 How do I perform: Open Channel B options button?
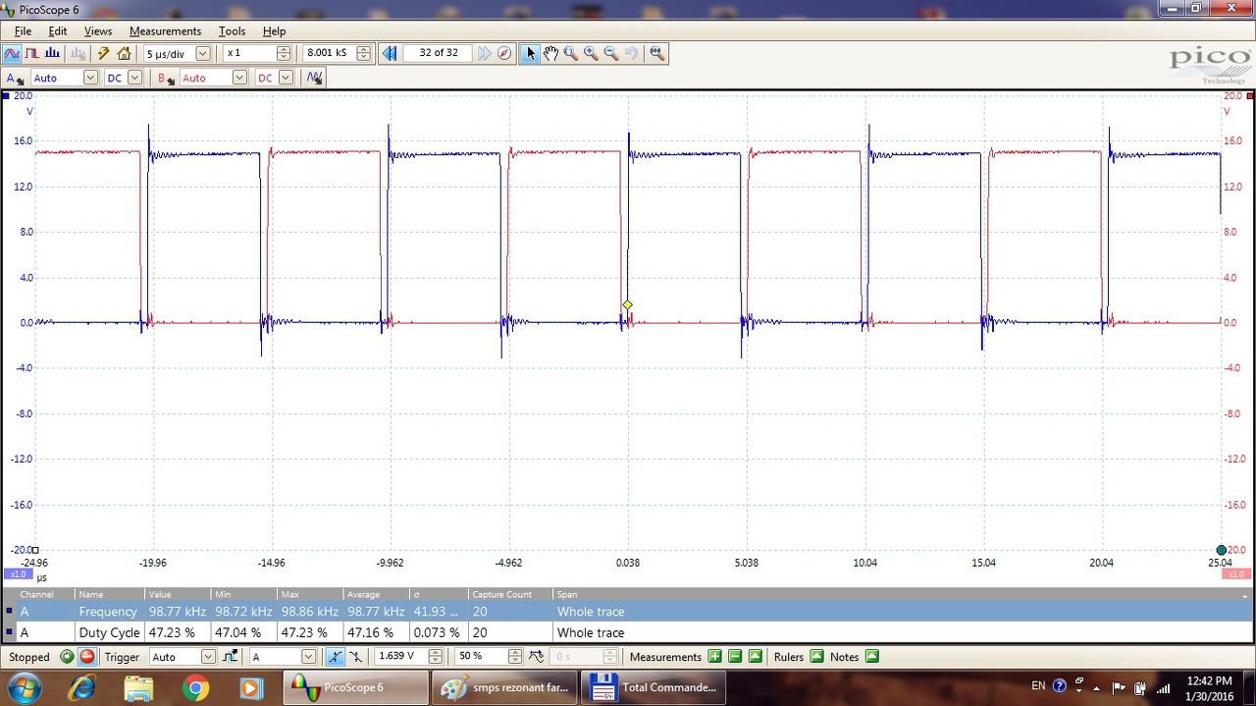tap(165, 78)
